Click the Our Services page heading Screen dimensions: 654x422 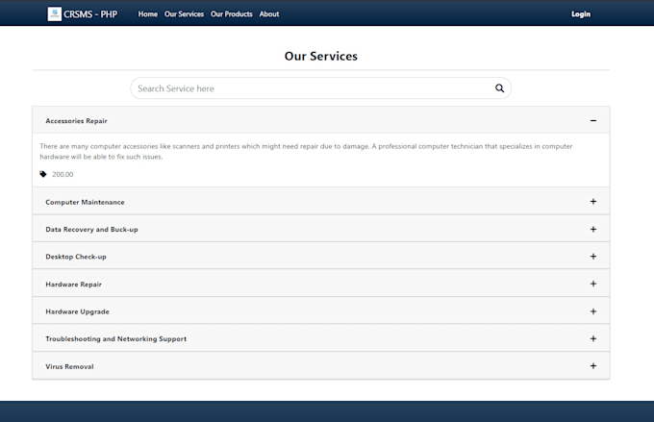tap(320, 56)
